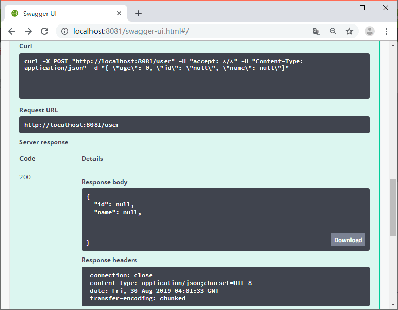This screenshot has height=310, width=398.
Task: Click the "name": null line
Action: (118, 212)
